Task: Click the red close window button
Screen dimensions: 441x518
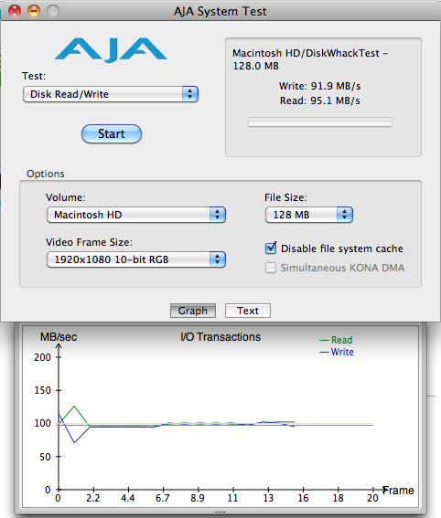Action: coord(15,11)
